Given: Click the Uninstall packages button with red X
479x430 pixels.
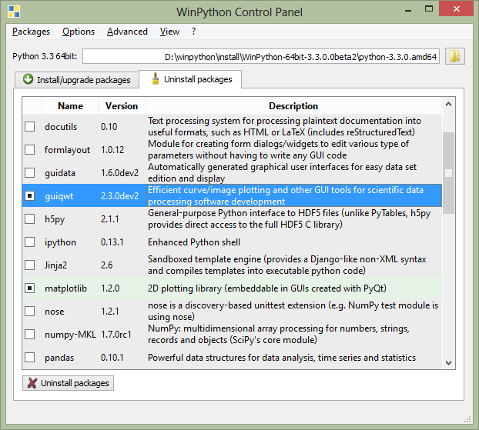Looking at the screenshot, I should (x=68, y=383).
